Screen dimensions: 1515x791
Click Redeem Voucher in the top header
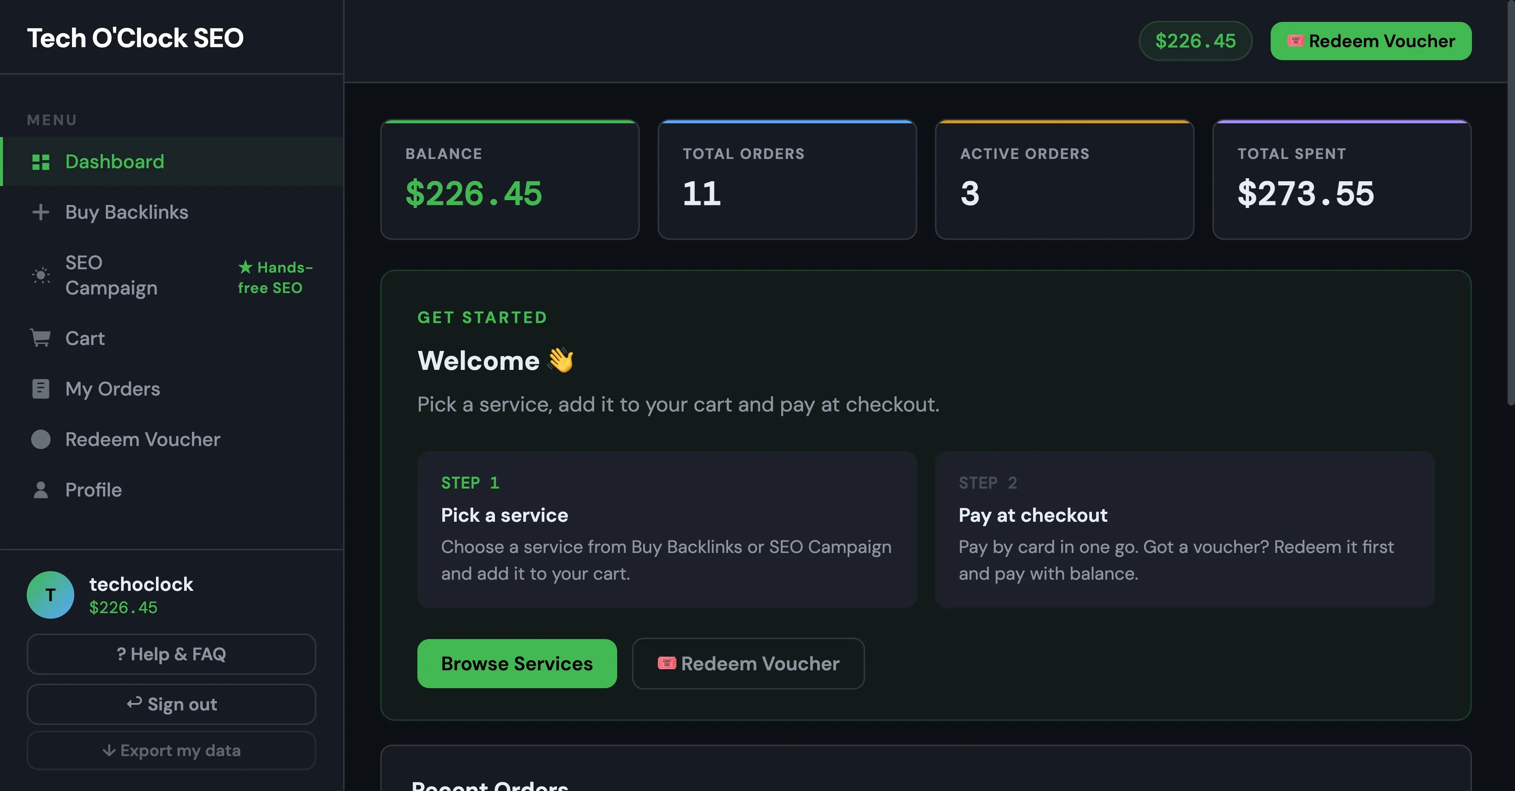pos(1370,40)
